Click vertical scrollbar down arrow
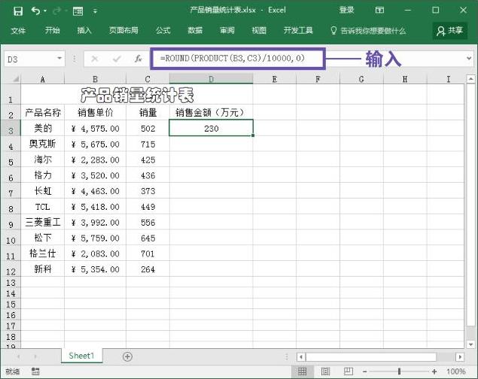The width and height of the screenshot is (478, 379). pos(470,344)
